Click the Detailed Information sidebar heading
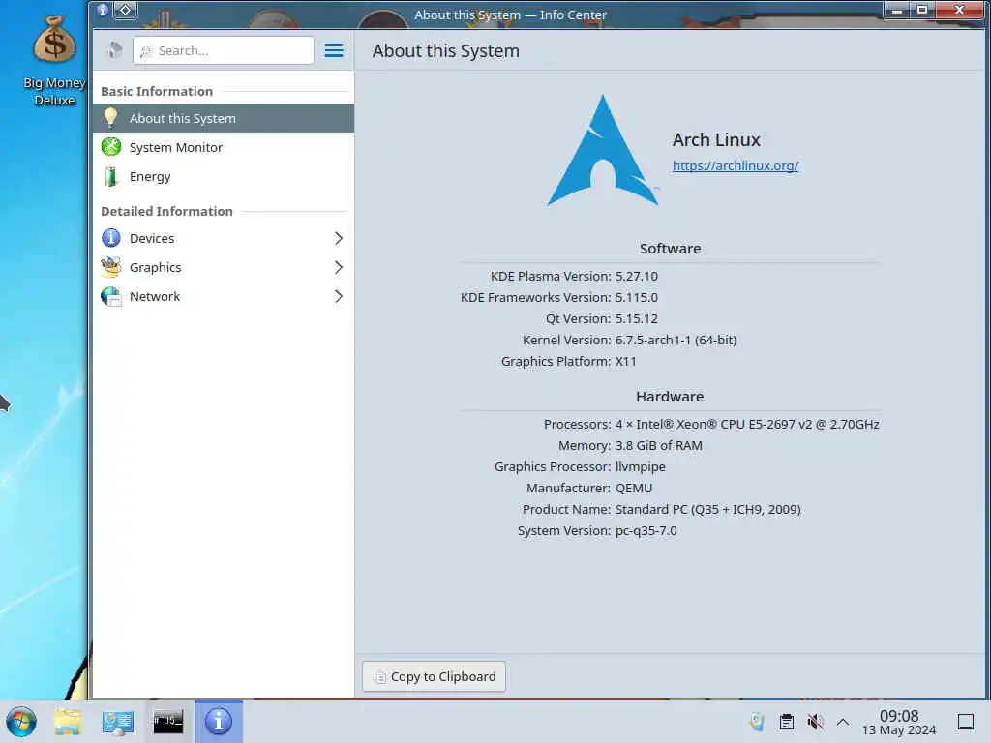The image size is (991, 743). click(x=166, y=211)
